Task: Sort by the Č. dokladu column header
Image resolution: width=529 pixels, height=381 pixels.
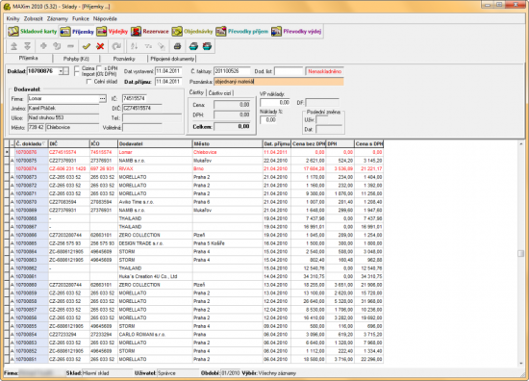Action: [32, 143]
